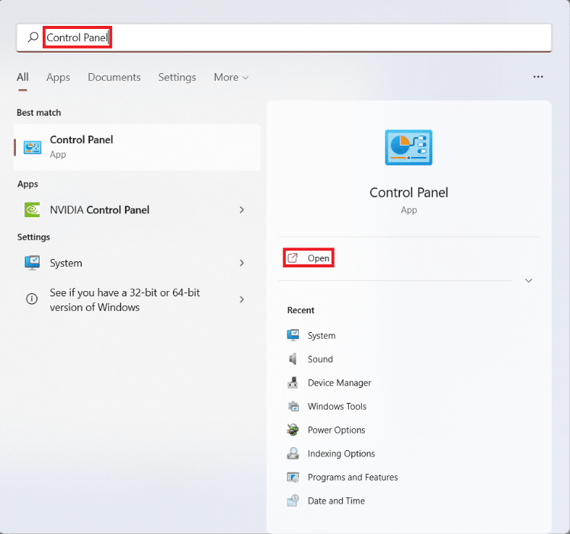
Task: Open Indexing Options from Recent list
Action: 341,454
